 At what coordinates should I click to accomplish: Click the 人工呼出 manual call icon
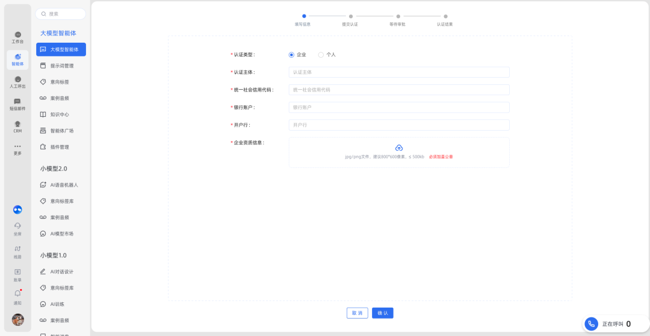pyautogui.click(x=17, y=80)
